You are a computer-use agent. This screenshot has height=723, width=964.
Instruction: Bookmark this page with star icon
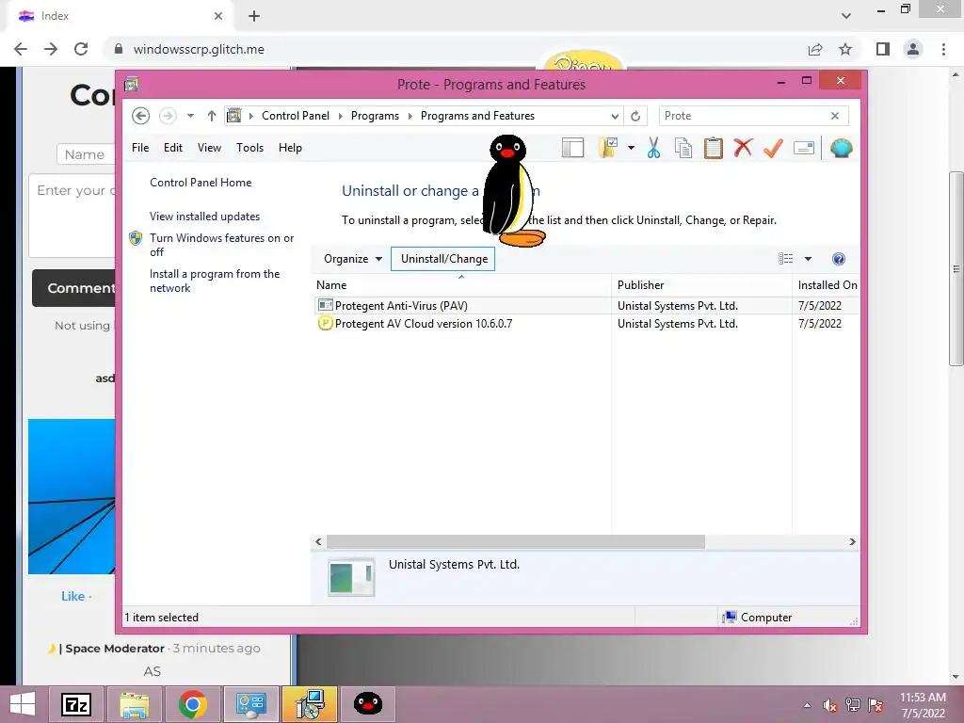click(845, 49)
